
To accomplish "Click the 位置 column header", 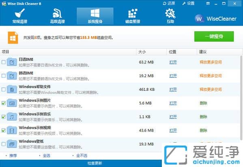I will point(182,52).
